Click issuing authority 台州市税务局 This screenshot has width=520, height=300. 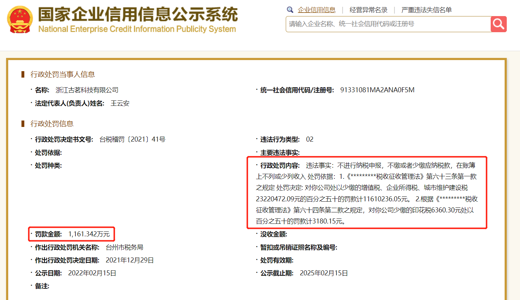pyautogui.click(x=124, y=247)
